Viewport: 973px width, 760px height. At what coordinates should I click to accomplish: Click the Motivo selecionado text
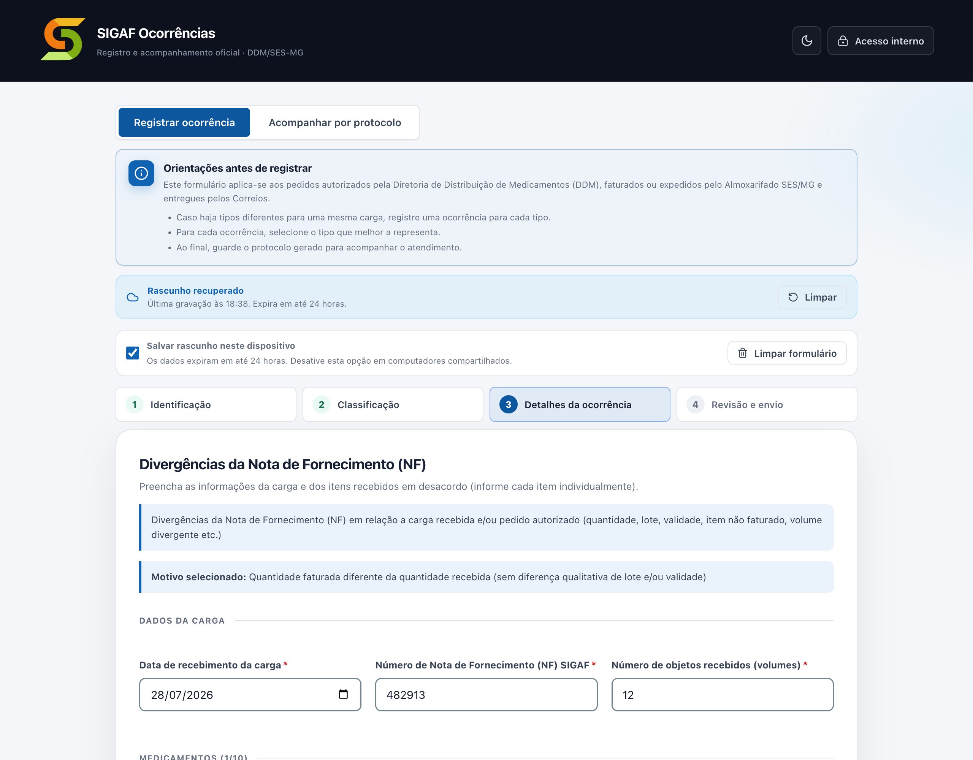(429, 577)
